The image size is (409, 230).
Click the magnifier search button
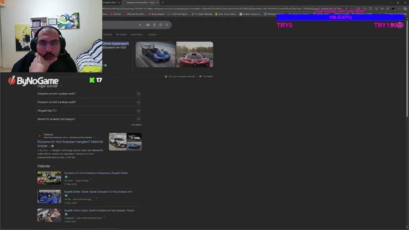pos(167,25)
